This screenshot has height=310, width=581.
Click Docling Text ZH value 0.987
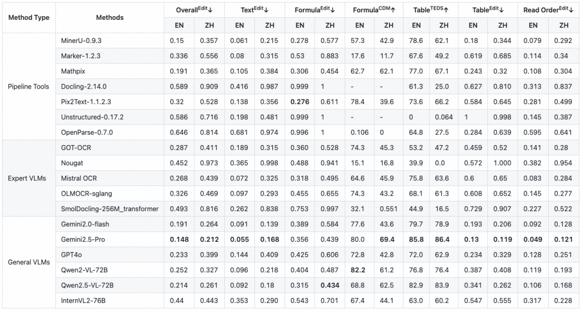point(269,86)
